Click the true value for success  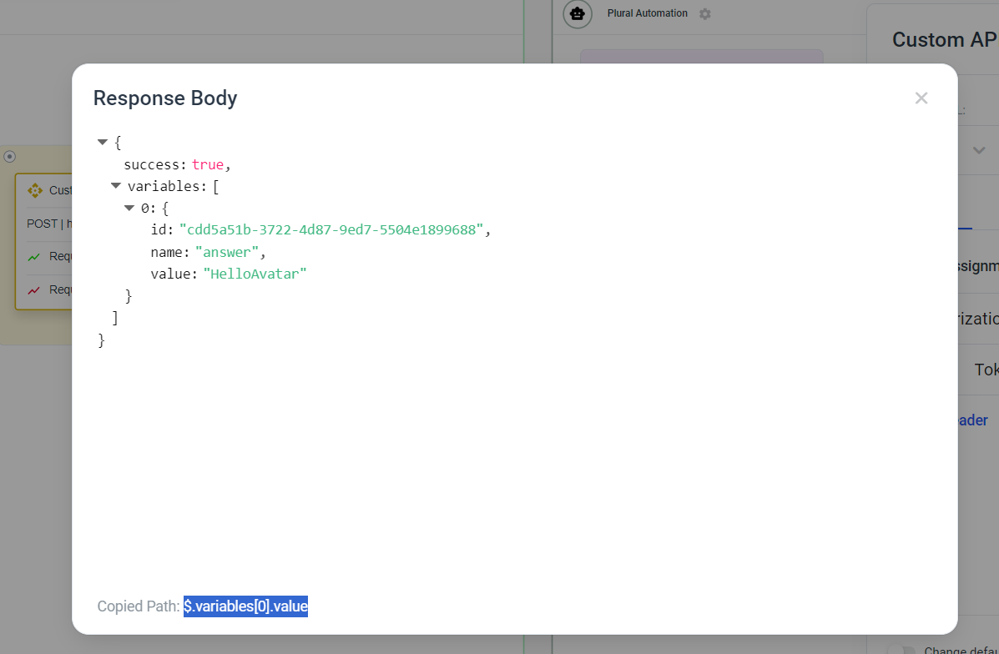click(x=208, y=165)
